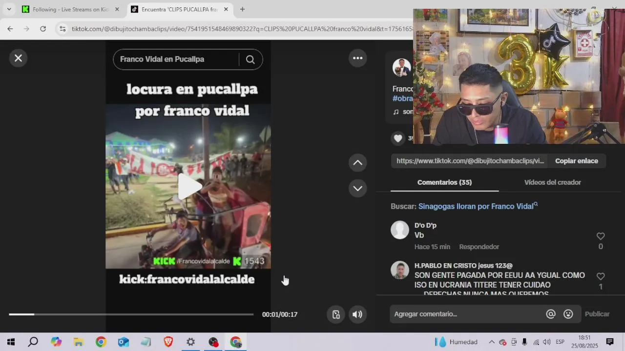This screenshot has height=351, width=625.
Task: Switch keyboard language ESP indicator
Action: click(560, 342)
